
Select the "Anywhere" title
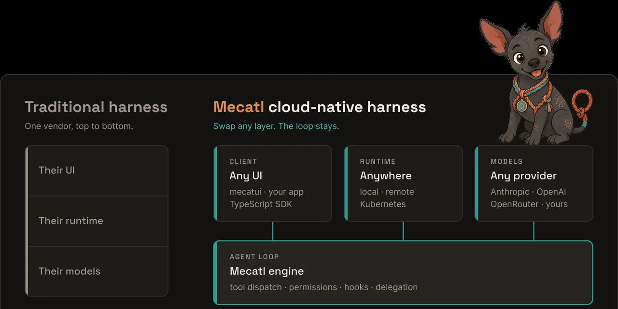(x=386, y=176)
